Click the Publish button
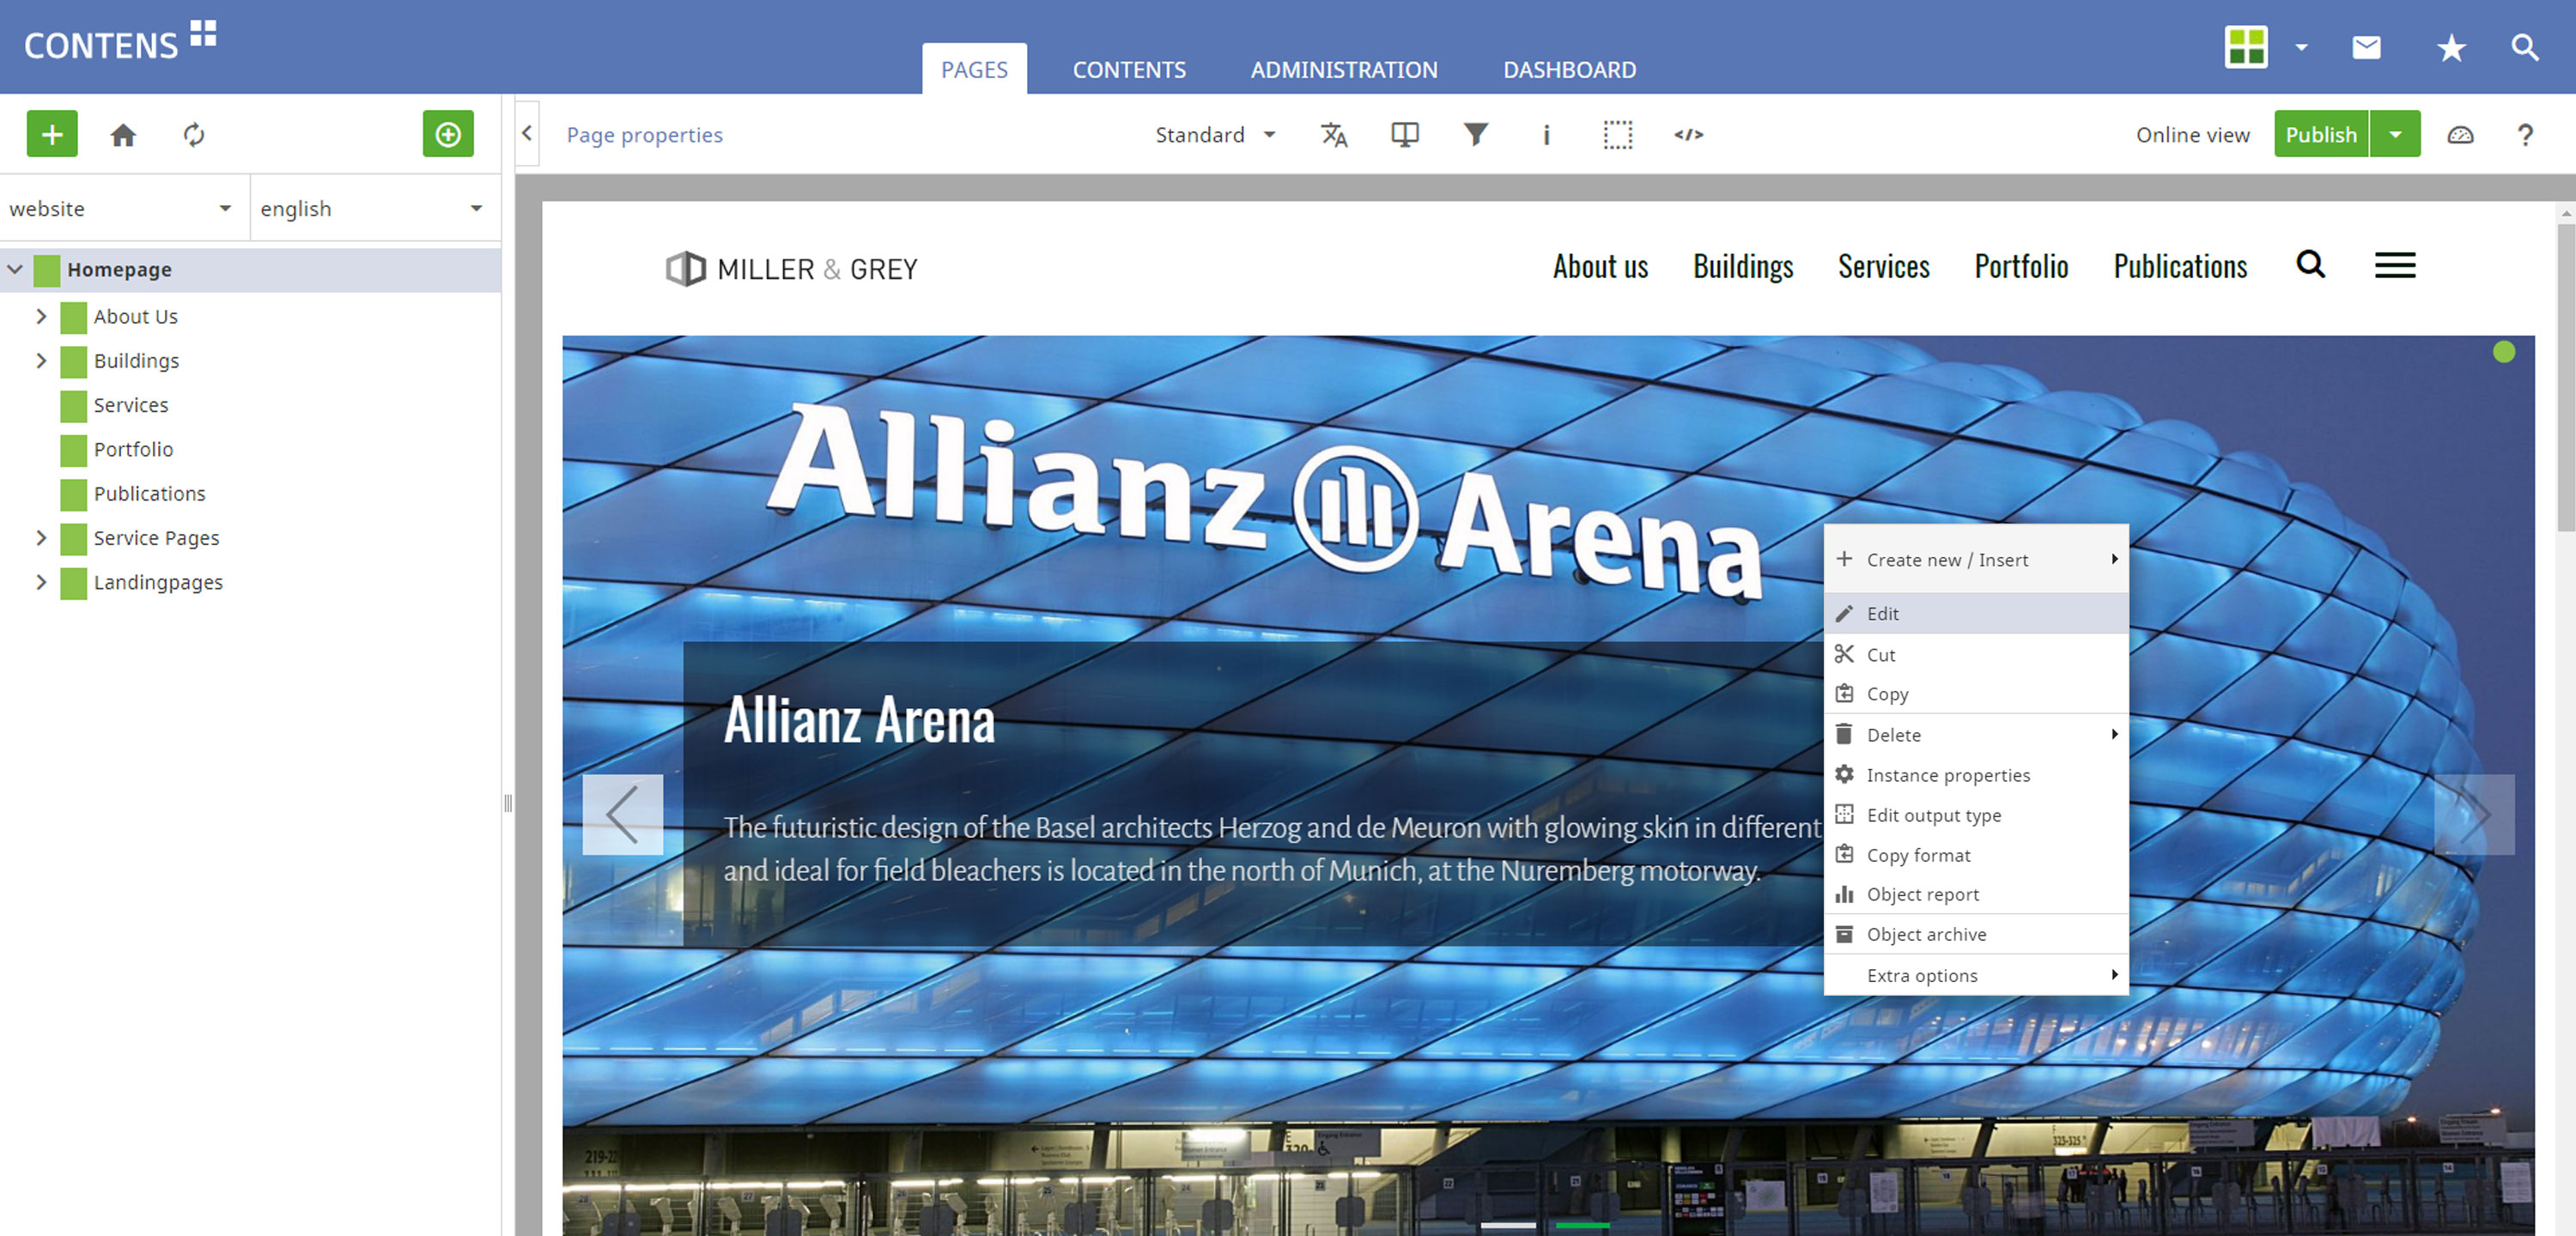 [2320, 133]
